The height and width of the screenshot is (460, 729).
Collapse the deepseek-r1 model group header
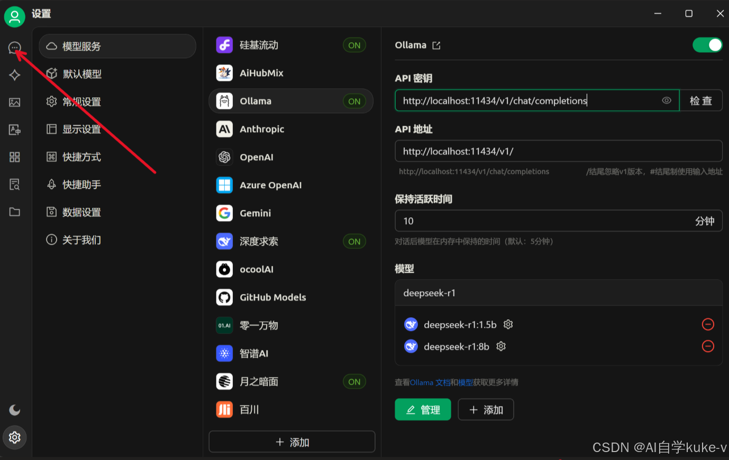point(559,293)
